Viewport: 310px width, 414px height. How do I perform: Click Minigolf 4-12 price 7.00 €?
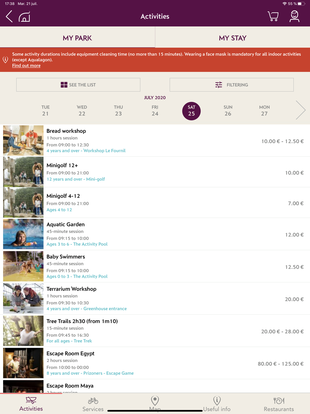pos(296,204)
